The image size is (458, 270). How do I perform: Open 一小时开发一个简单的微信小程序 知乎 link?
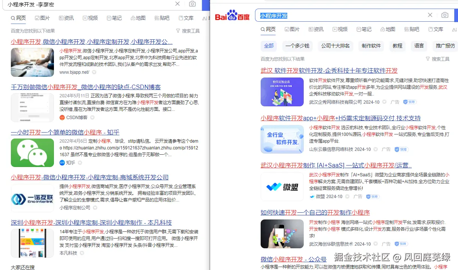click(65, 132)
